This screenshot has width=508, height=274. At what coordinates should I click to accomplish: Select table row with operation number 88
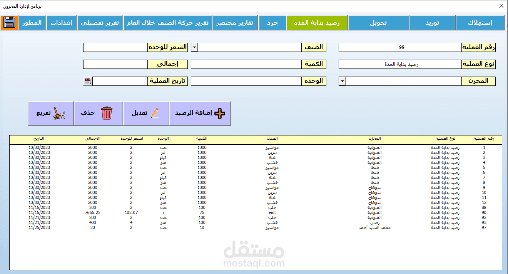pos(256,207)
